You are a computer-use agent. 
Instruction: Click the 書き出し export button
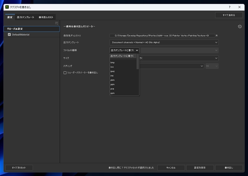coord(229,167)
